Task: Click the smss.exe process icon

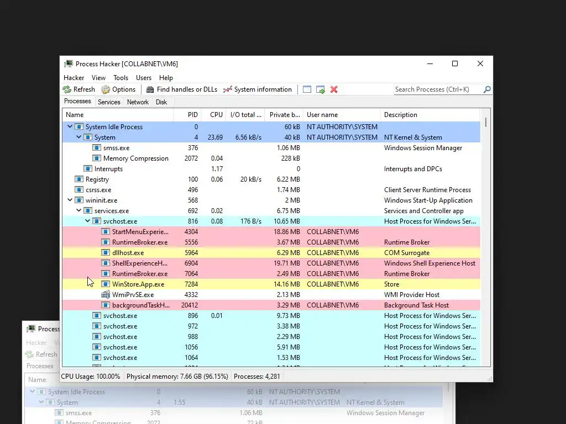Action: coord(96,147)
